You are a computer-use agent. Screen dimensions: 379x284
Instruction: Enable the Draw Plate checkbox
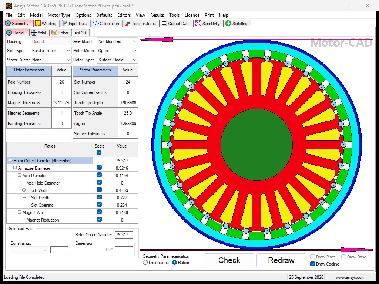[x=312, y=257]
